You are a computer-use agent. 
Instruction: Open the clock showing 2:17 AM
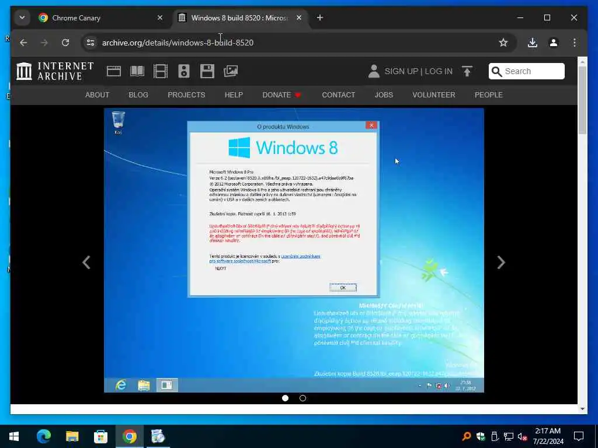click(548, 436)
